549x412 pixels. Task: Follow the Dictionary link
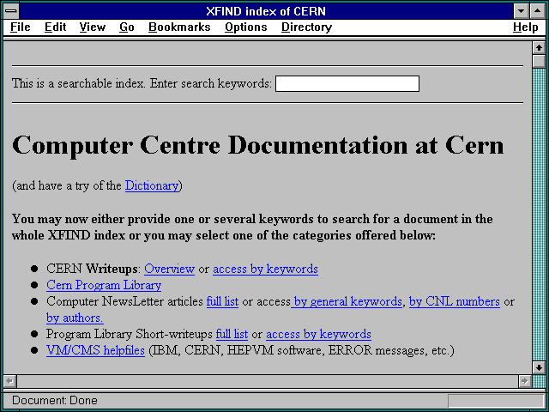(152, 185)
